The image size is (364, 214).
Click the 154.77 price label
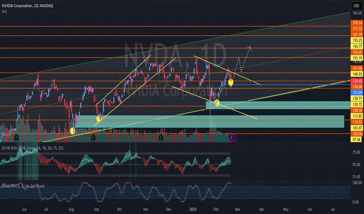point(357,46)
